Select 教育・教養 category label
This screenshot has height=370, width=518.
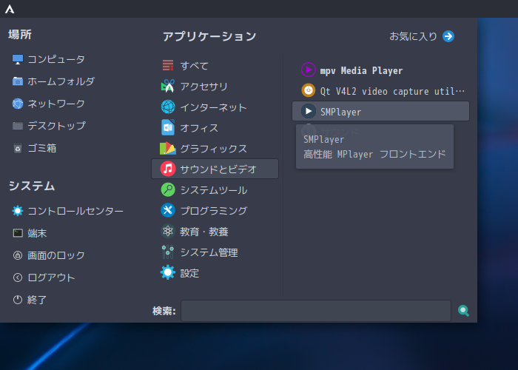pos(203,232)
